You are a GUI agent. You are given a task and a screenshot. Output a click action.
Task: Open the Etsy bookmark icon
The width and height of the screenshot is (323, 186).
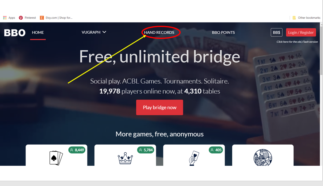42,18
